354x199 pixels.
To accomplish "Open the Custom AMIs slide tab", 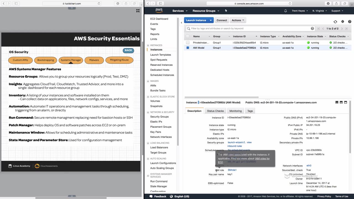I will tap(20, 60).
